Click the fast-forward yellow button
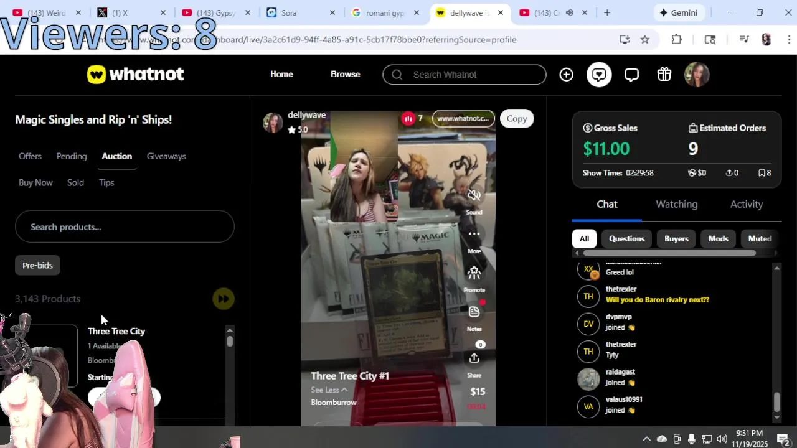This screenshot has height=448, width=797. [223, 299]
